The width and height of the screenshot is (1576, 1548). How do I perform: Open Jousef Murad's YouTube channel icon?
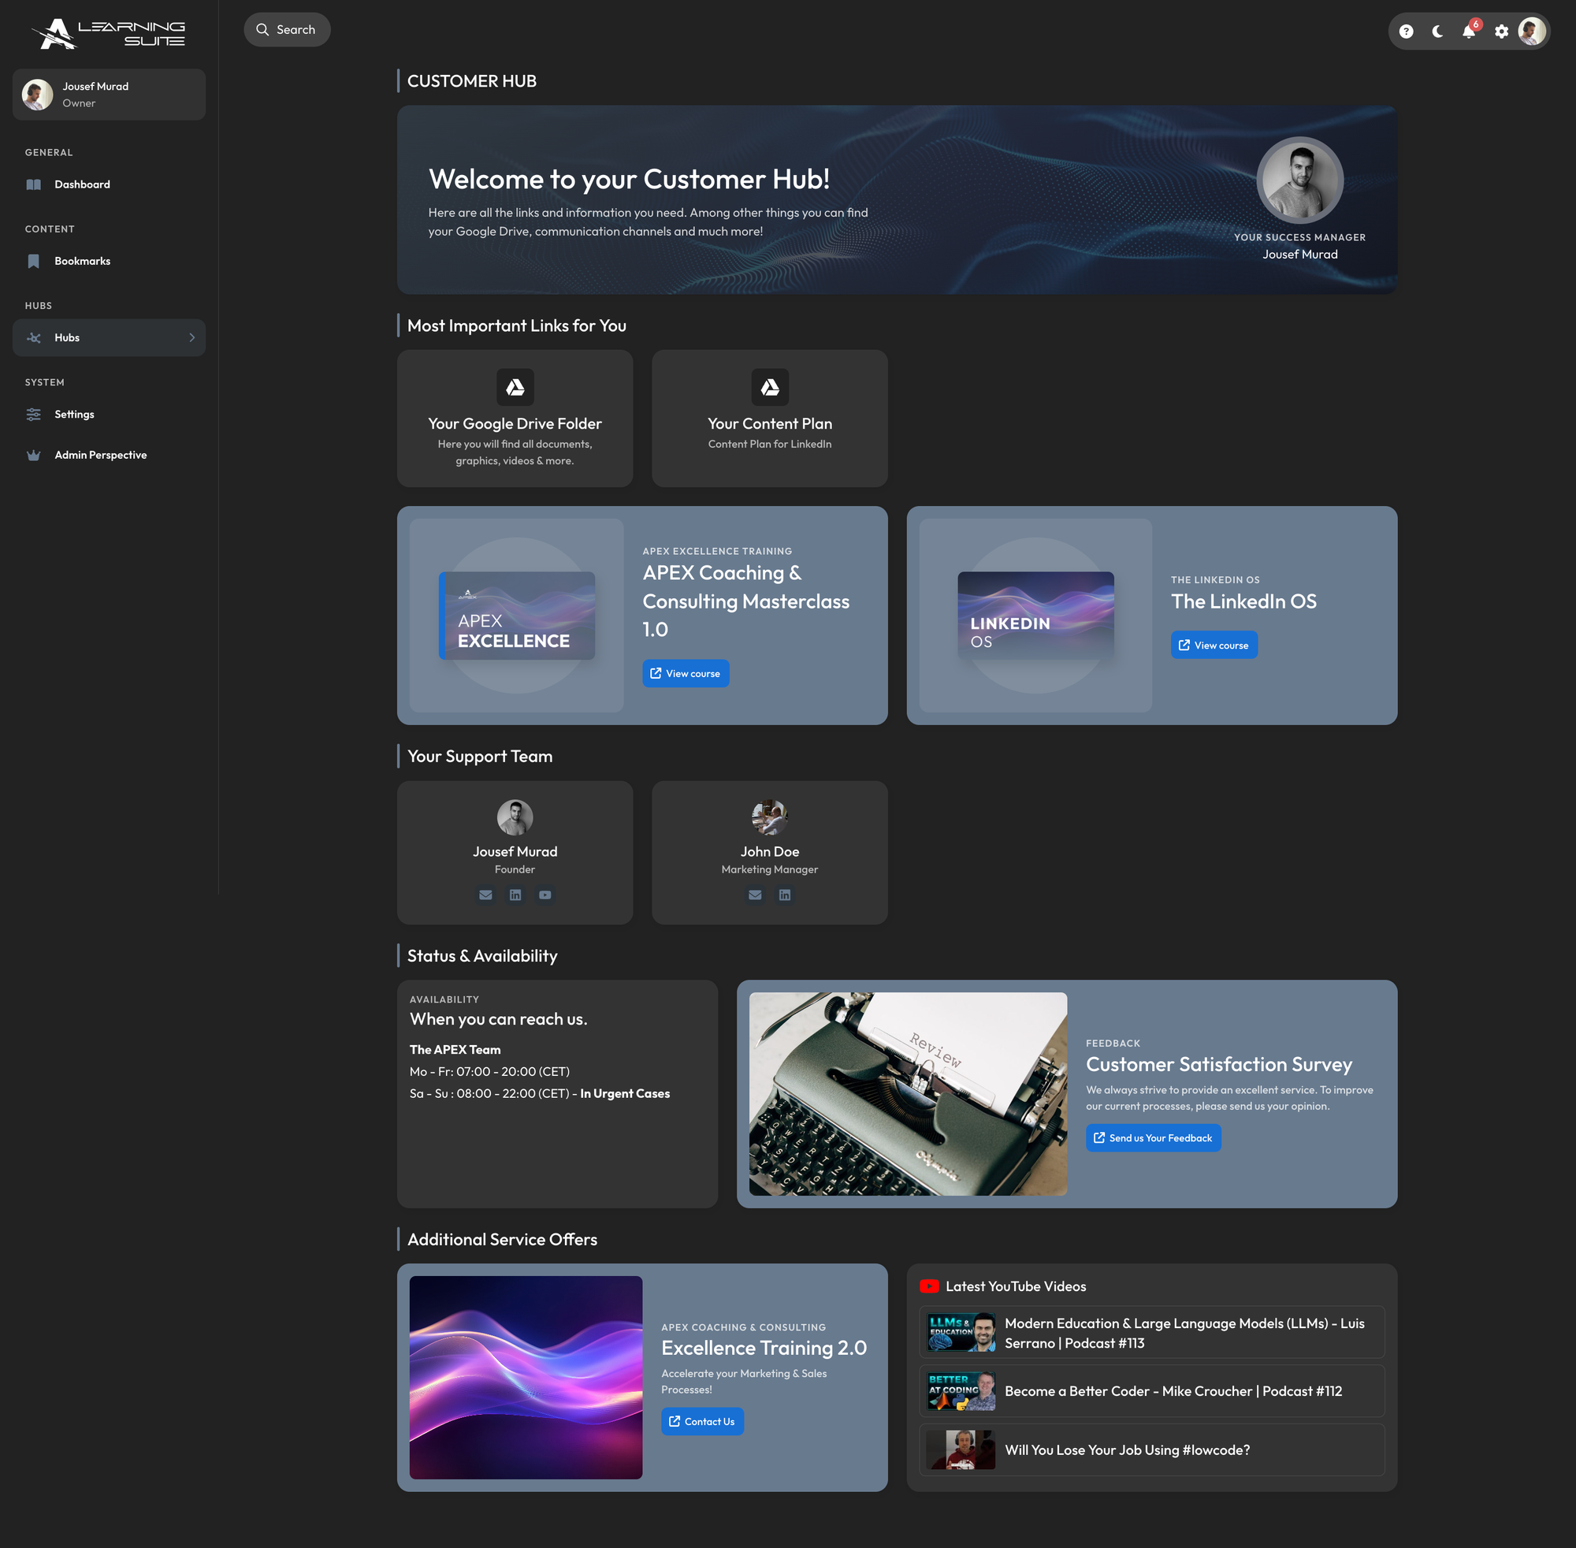tap(544, 895)
